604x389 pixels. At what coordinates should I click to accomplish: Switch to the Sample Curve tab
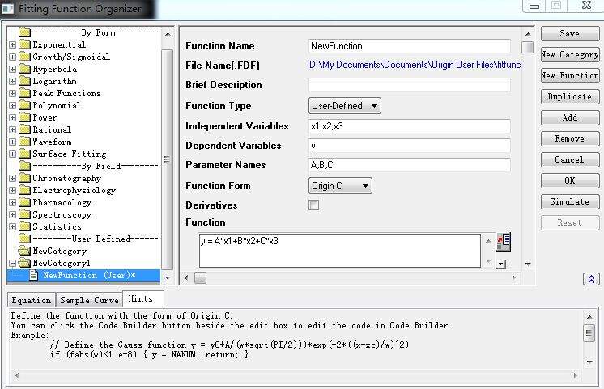click(89, 300)
